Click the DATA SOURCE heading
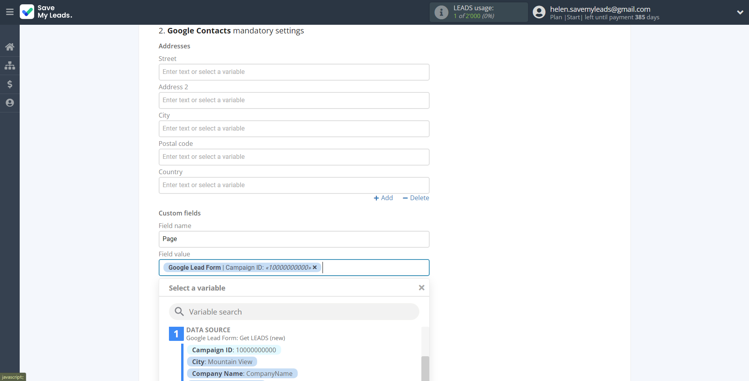 [x=208, y=330]
